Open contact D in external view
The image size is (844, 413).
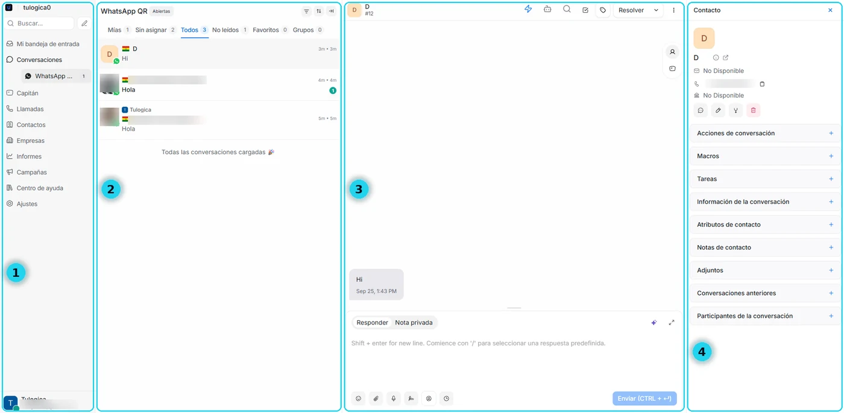[726, 58]
